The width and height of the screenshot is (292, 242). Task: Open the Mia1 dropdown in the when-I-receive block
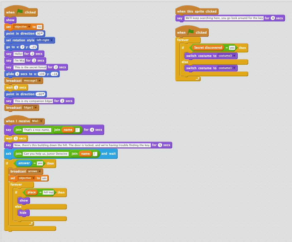click(x=37, y=121)
